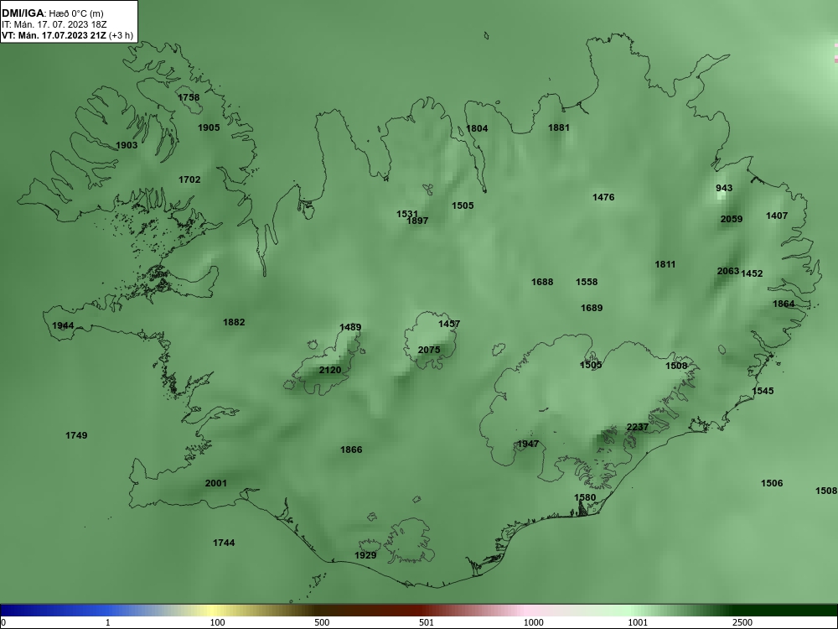Screen dimensions: 838x629
Task: Click the legend label 2500
Action: (742, 622)
